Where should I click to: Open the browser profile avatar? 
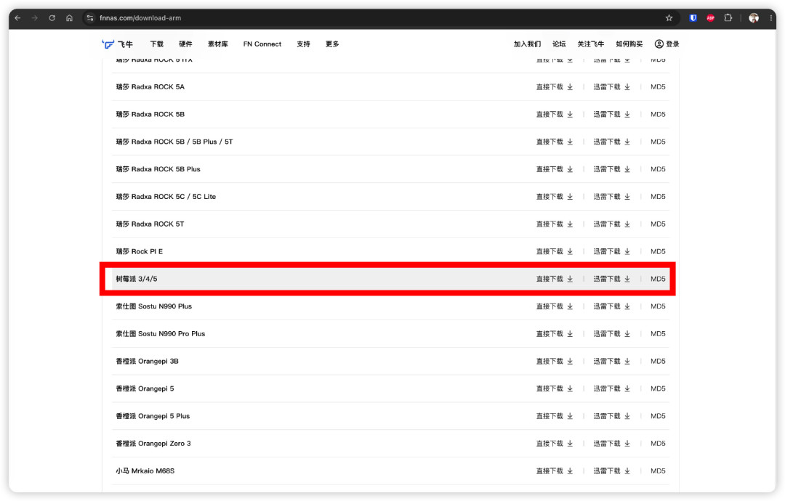tap(754, 18)
